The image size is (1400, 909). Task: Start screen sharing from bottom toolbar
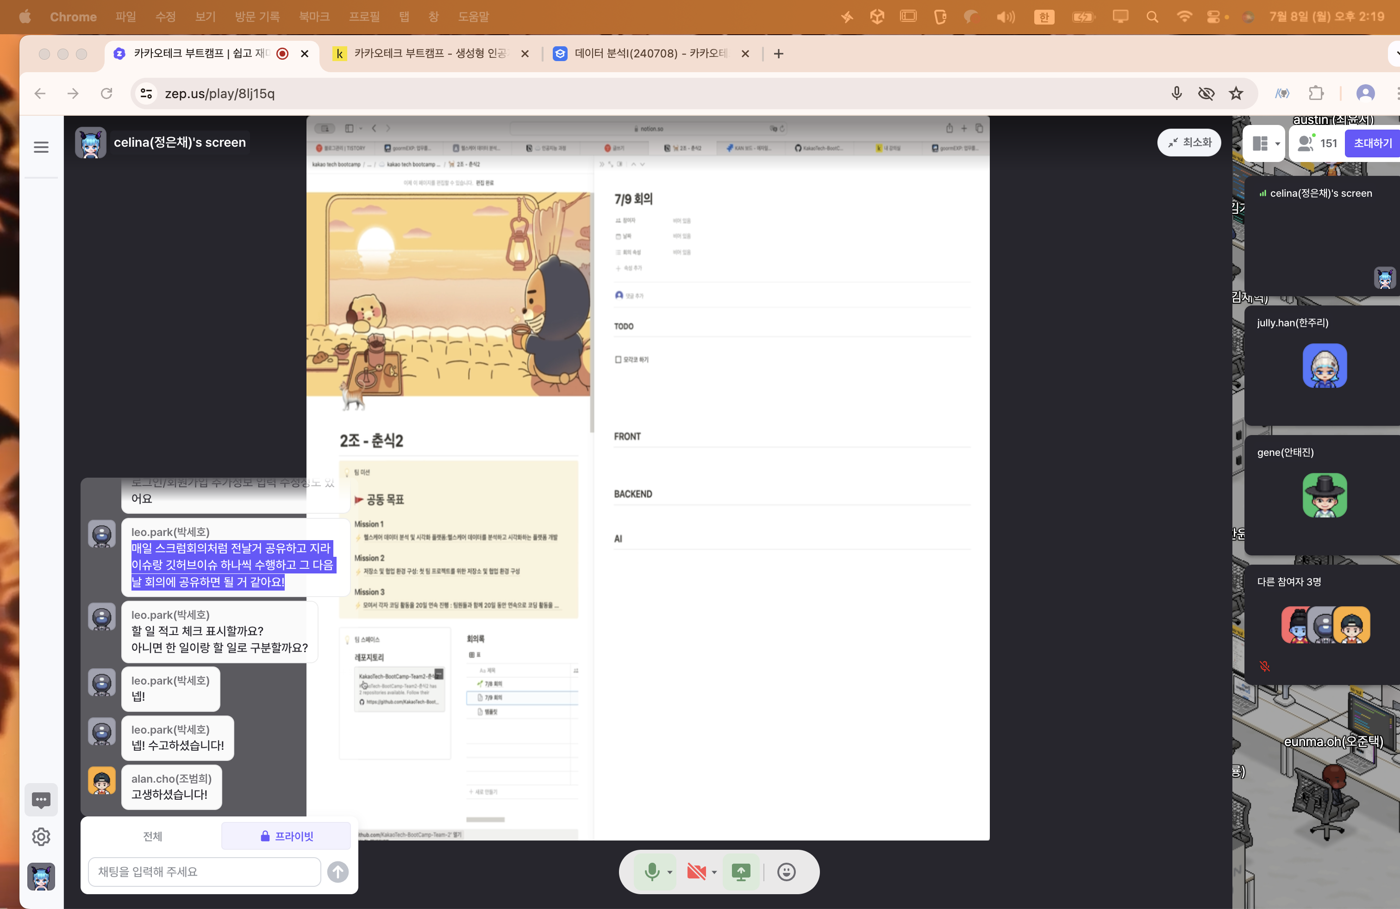pos(741,872)
